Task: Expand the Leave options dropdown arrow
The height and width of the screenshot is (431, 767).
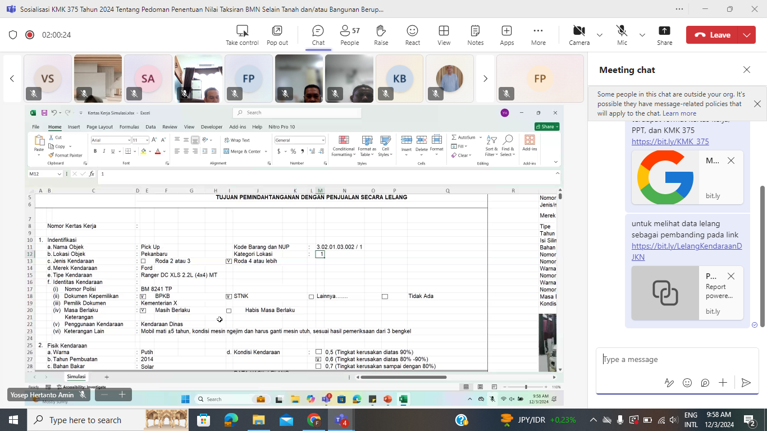Action: pyautogui.click(x=746, y=35)
